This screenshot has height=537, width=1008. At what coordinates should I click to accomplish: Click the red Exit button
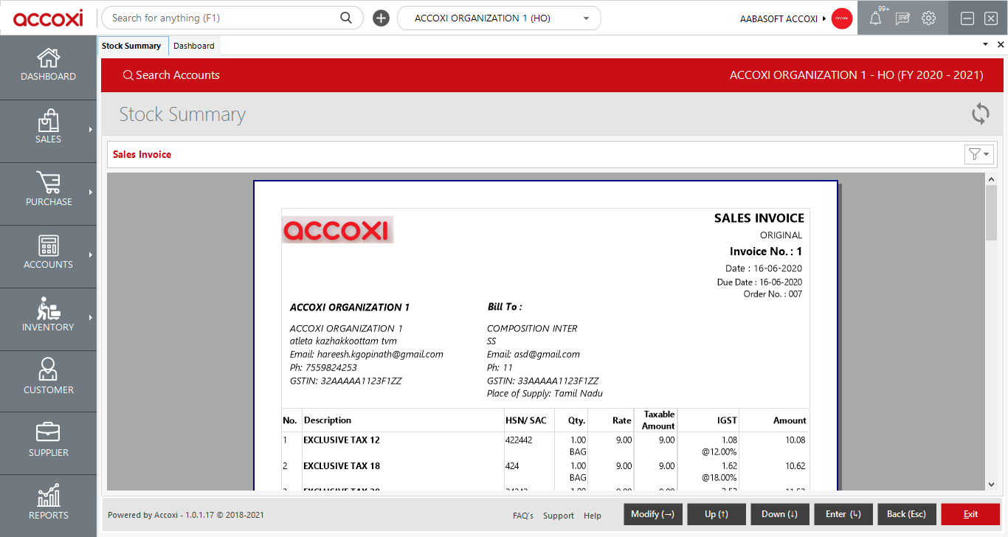pyautogui.click(x=970, y=514)
